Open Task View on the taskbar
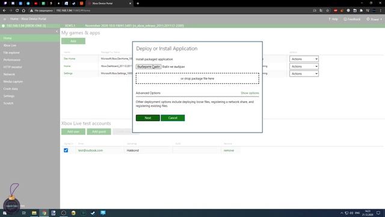This screenshot has width=385, height=217. [x=24, y=213]
